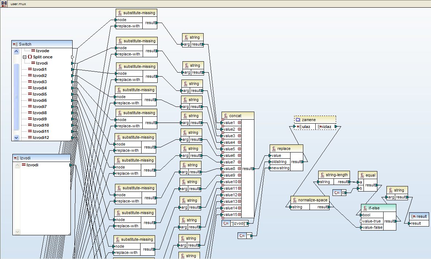Click the oldstring input of replace
Viewport: 431px width, 259px height.
pos(279,162)
